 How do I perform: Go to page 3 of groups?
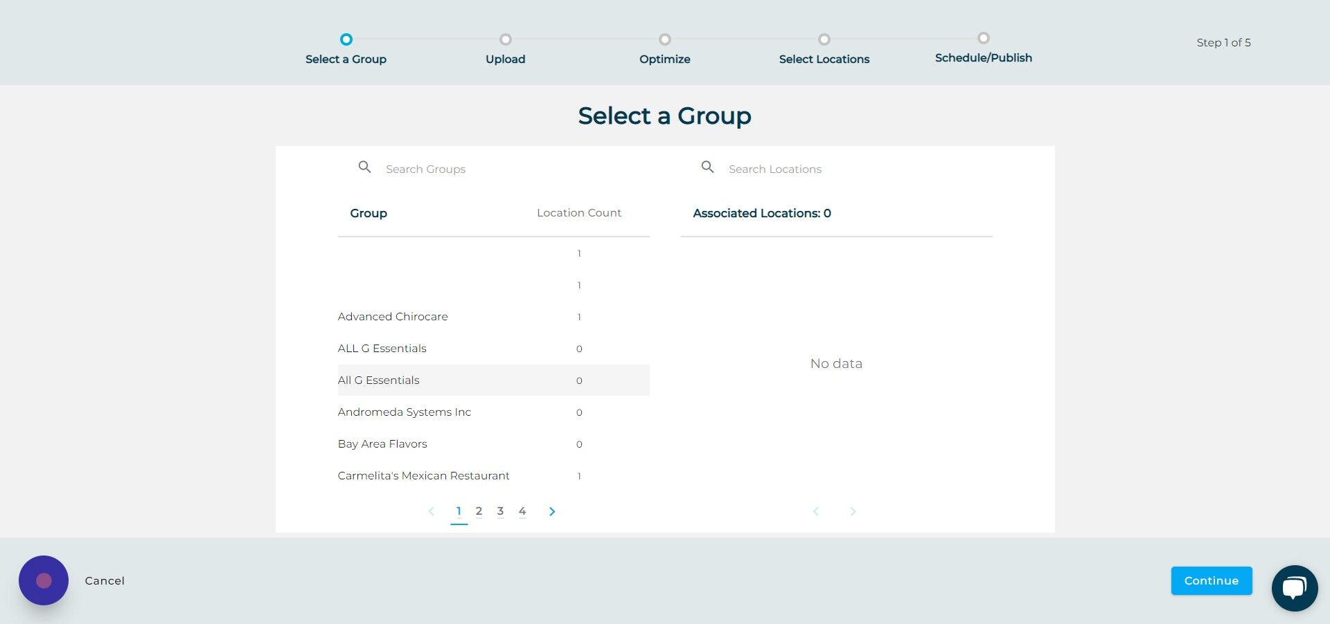click(x=500, y=511)
